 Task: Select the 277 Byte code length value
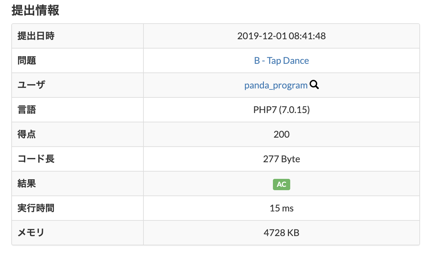tap(281, 159)
